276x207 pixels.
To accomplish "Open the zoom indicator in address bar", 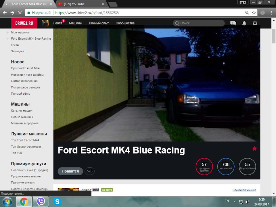I will click(x=247, y=13).
